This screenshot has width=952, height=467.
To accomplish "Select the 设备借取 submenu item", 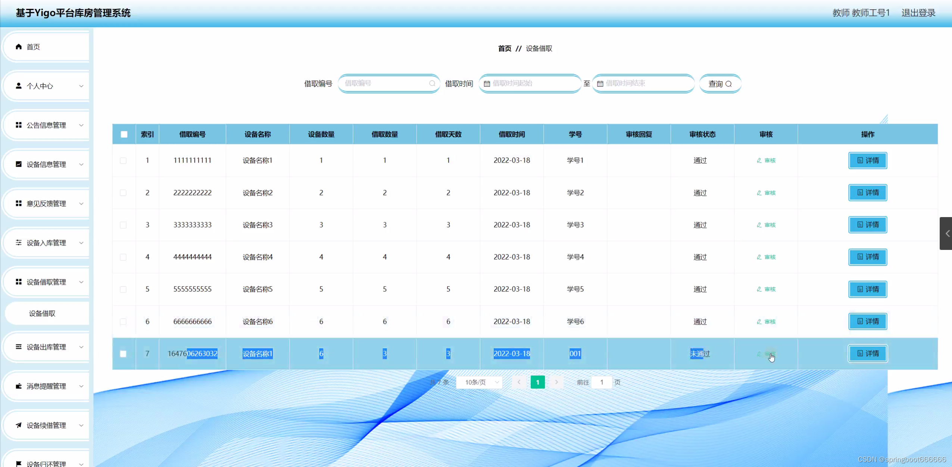I will [x=42, y=313].
